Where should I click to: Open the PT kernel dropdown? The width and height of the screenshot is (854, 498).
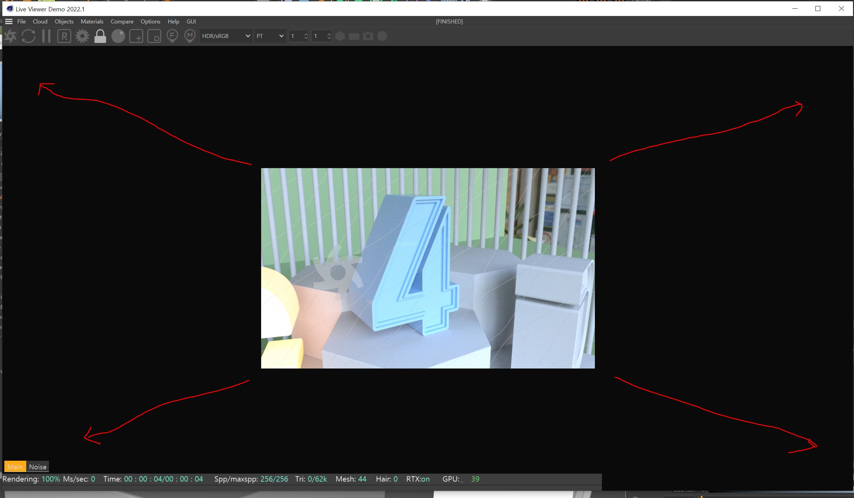(x=270, y=36)
